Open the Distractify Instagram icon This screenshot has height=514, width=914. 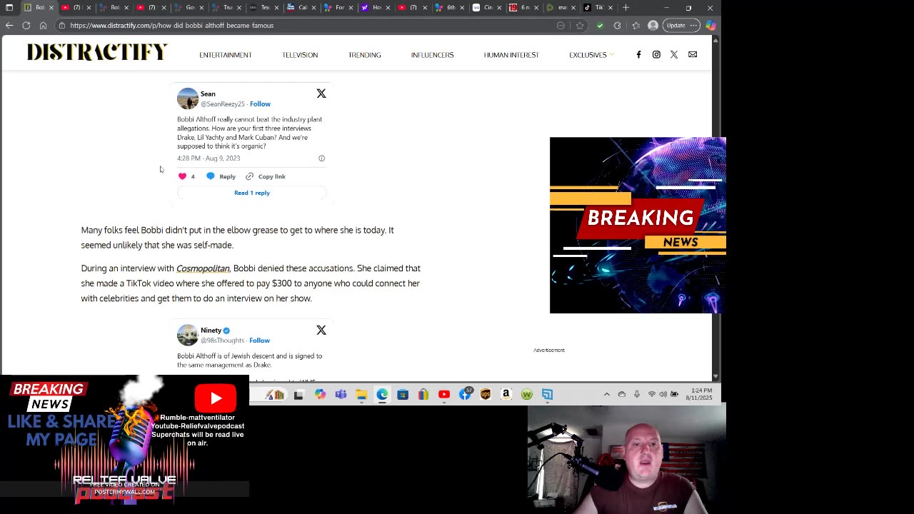(656, 54)
